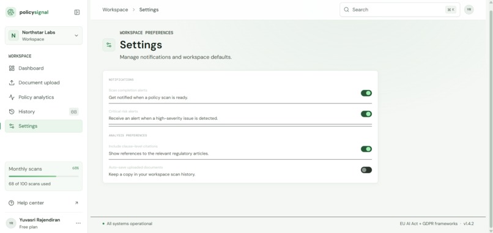Screen dimensions: 493x233
Task: Click the policysignal fingerprint logo icon
Action: 10,12
